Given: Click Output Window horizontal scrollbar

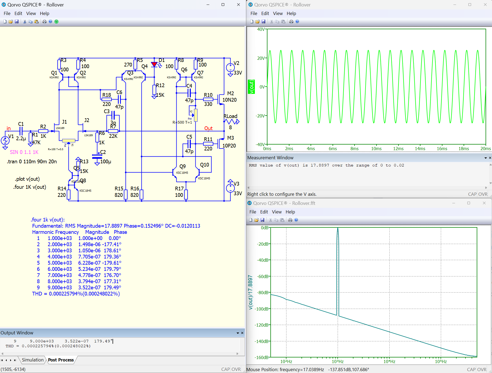Looking at the screenshot, I should 120,354.
